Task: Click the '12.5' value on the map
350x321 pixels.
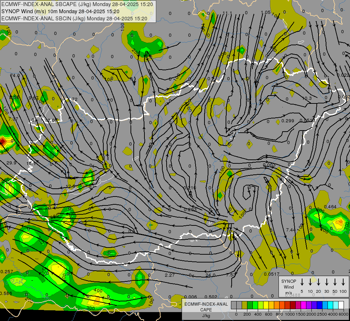Action: pos(71,186)
